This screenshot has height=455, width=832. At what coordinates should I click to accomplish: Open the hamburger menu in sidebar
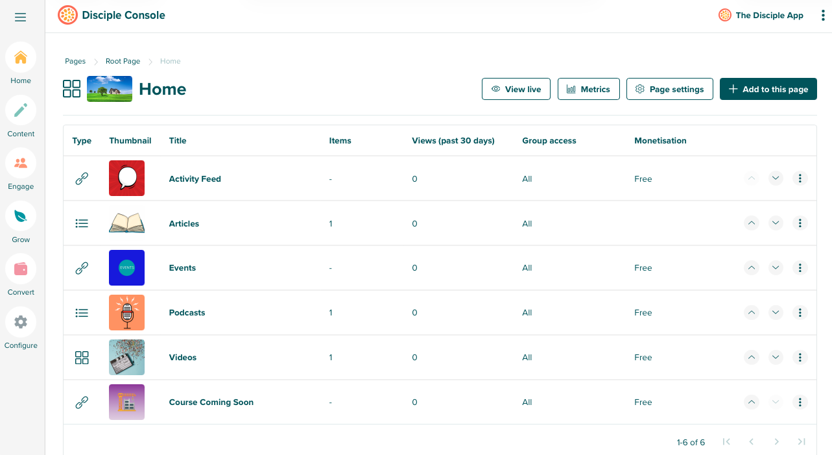pyautogui.click(x=21, y=18)
